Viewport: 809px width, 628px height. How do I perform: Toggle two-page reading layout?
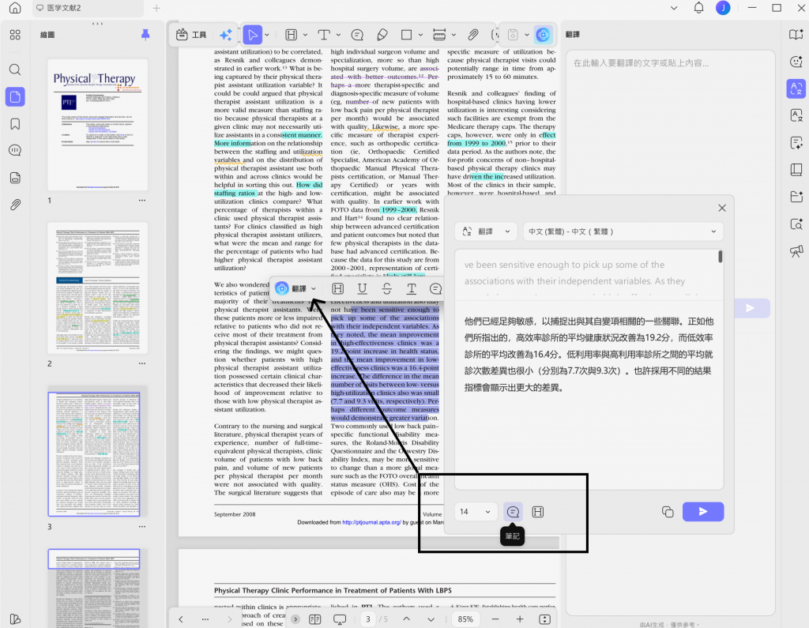tap(314, 619)
